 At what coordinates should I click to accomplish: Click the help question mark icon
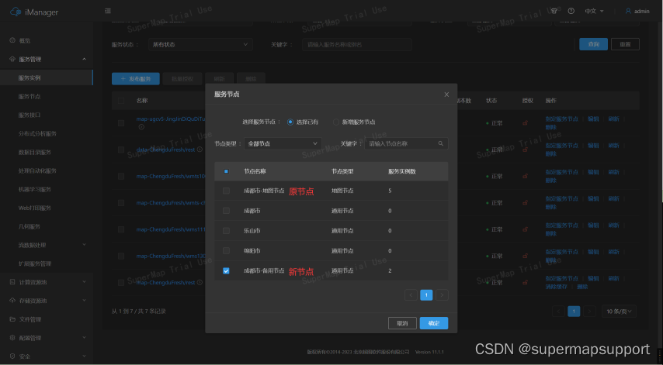pos(571,11)
